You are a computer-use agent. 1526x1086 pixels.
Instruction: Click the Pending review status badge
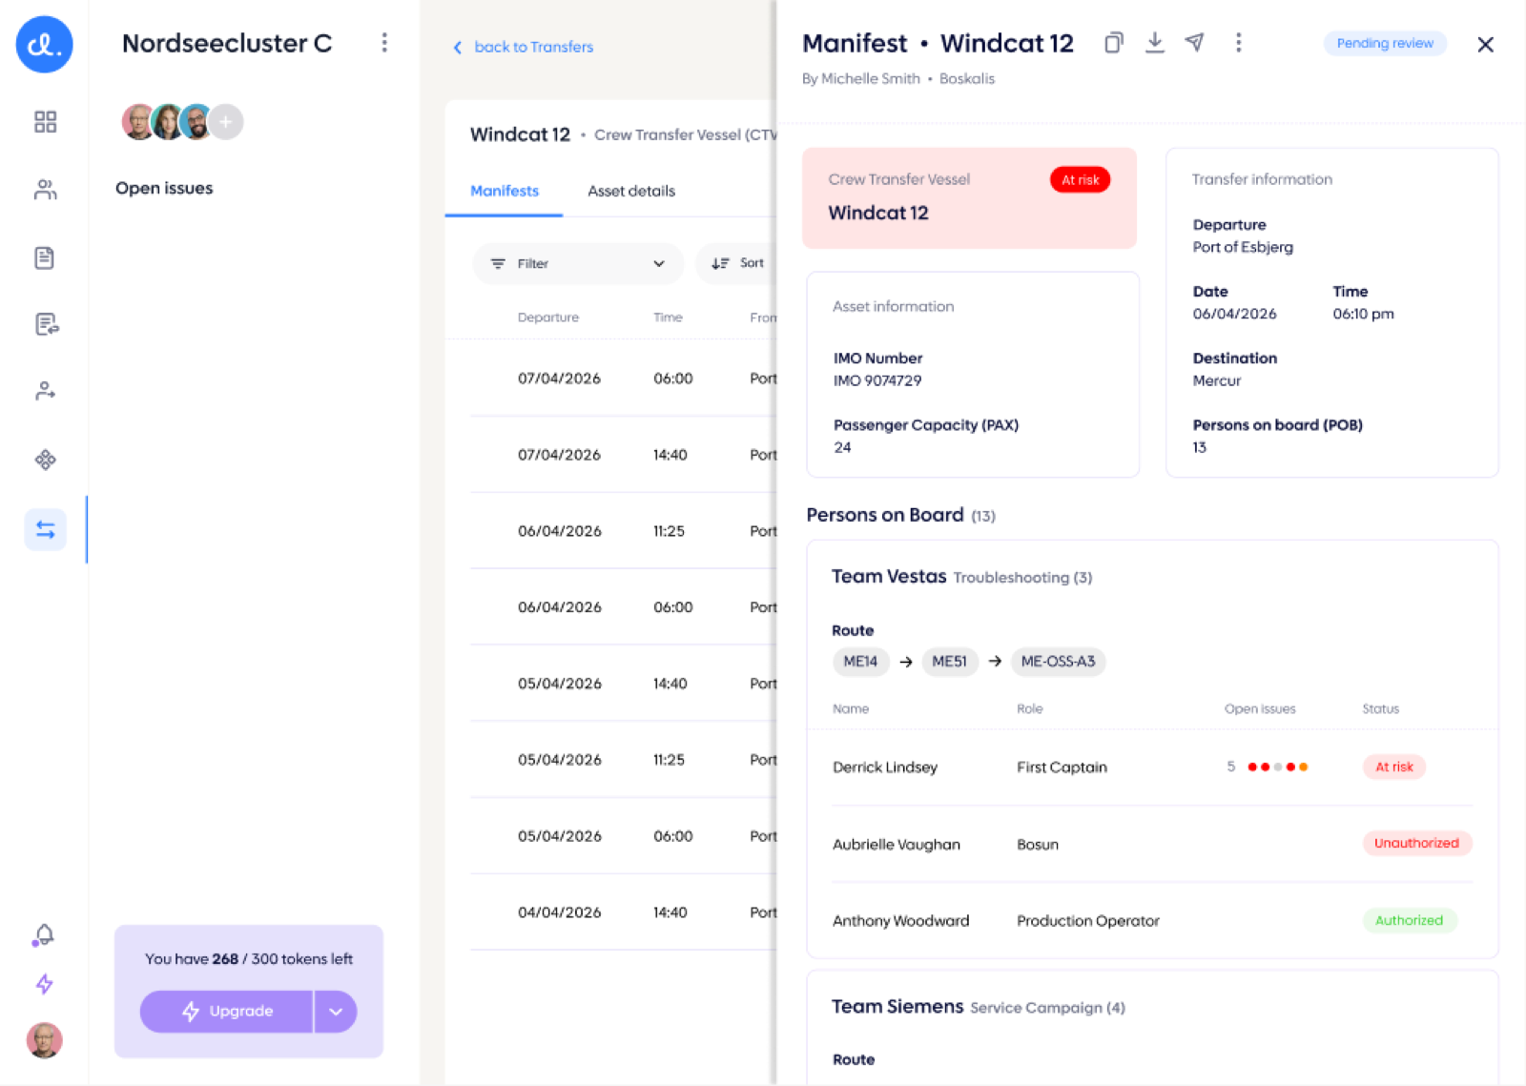pos(1385,43)
